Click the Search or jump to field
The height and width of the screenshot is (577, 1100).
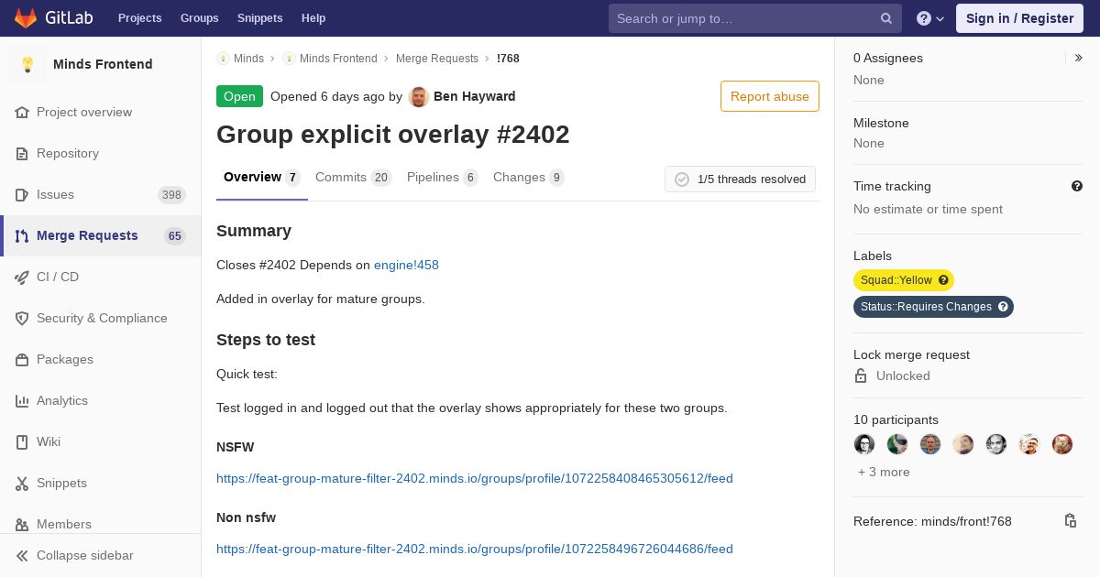pyautogui.click(x=755, y=18)
